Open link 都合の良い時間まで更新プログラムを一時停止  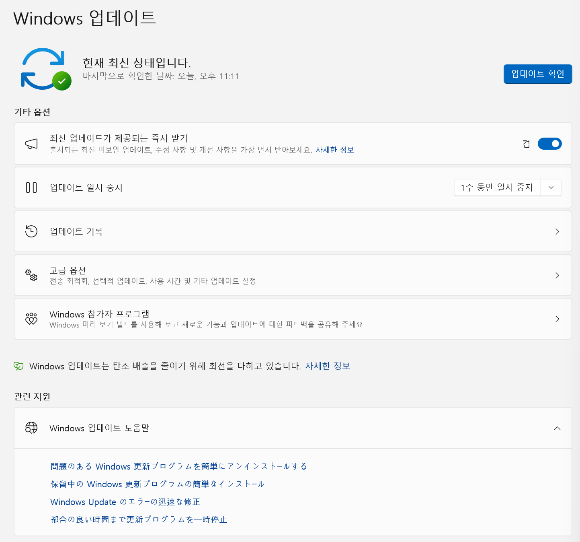[139, 519]
